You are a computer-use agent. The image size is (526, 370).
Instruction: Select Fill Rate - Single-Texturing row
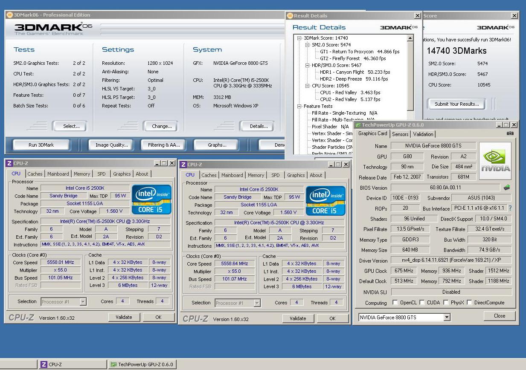point(344,113)
